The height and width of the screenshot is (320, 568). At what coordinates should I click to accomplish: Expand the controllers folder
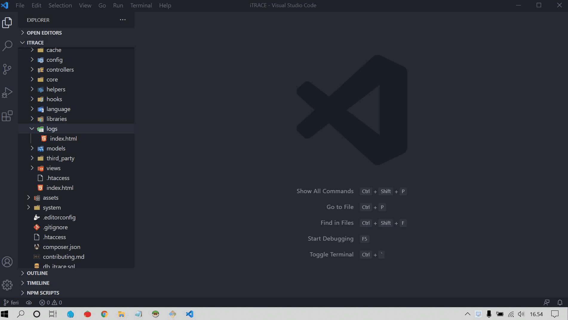tap(76, 70)
